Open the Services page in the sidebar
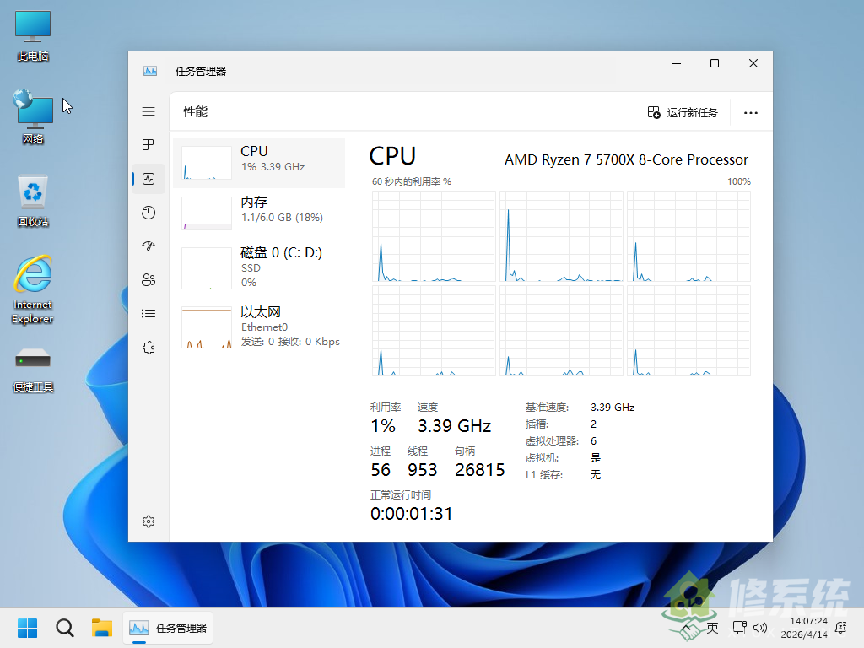 click(x=148, y=347)
